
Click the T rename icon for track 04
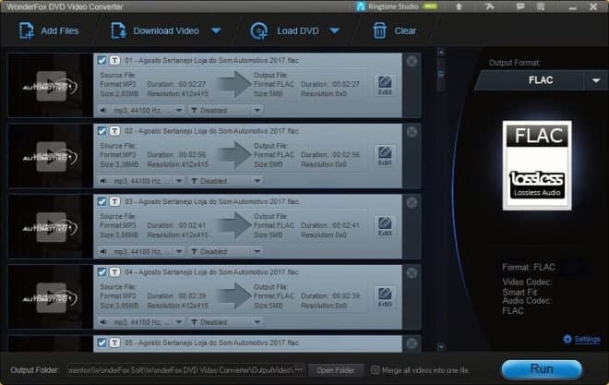point(114,272)
